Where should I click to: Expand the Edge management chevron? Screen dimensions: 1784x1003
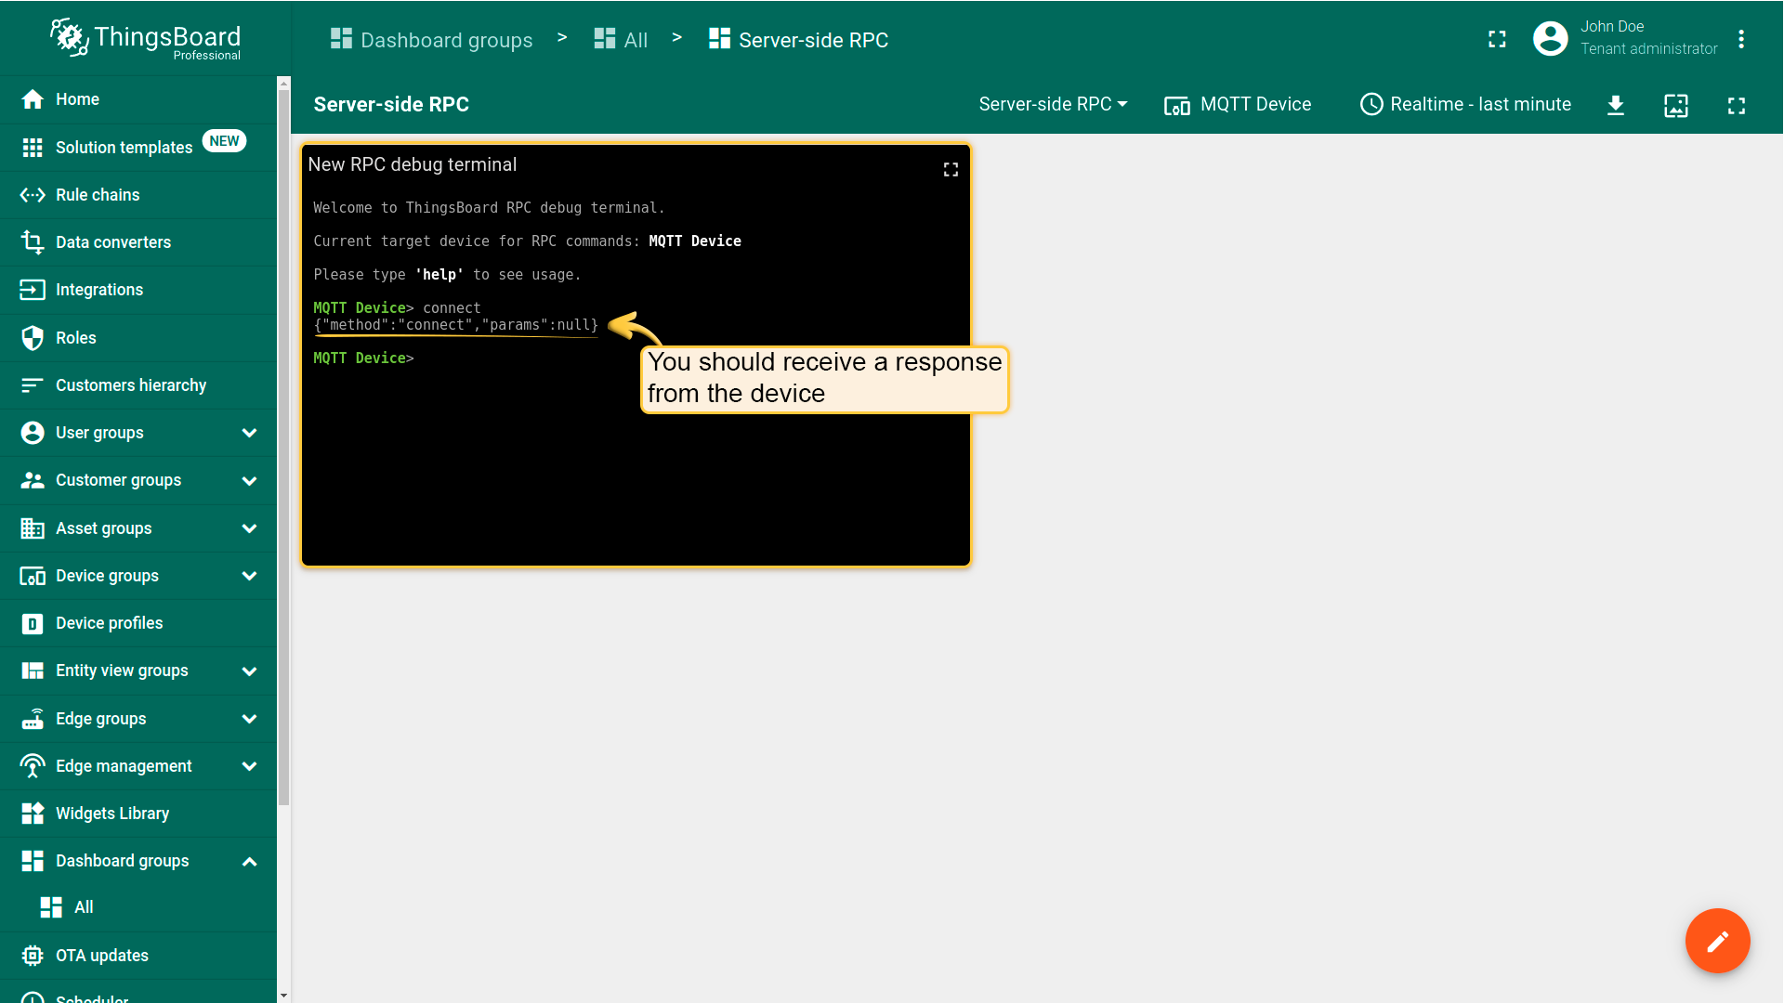249,766
